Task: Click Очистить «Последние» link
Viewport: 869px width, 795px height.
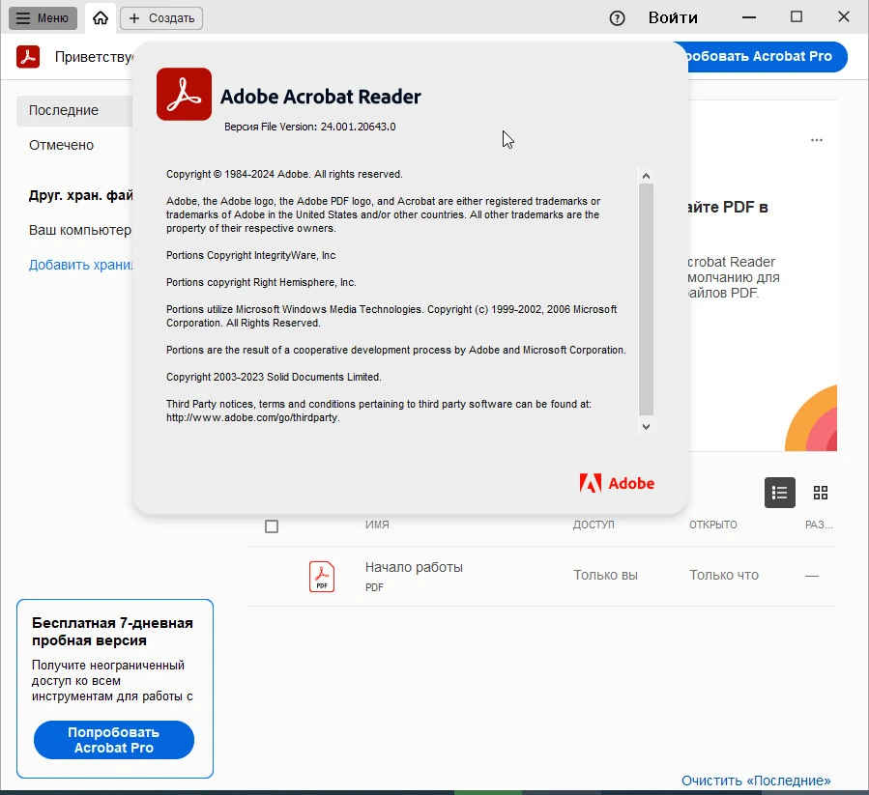Action: pyautogui.click(x=756, y=781)
